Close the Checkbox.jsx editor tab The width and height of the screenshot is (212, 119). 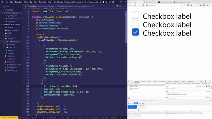pos(121,6)
